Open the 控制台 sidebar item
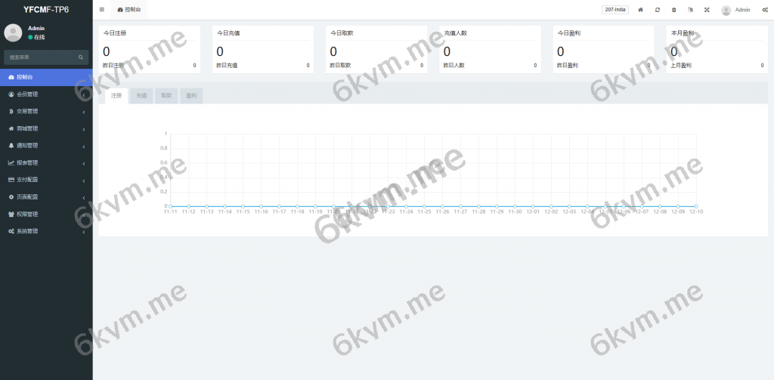Screen dimensions: 774x380 coord(46,78)
